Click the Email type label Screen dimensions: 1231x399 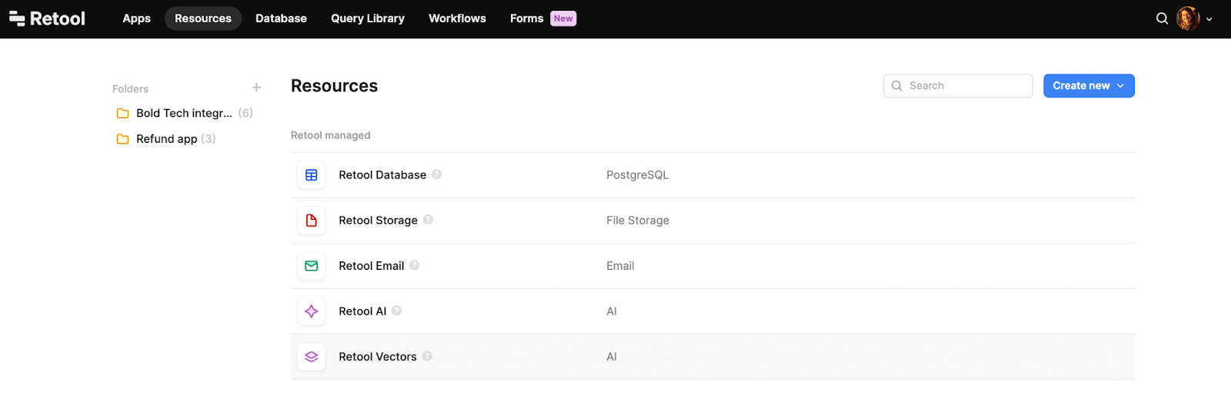[x=620, y=266]
